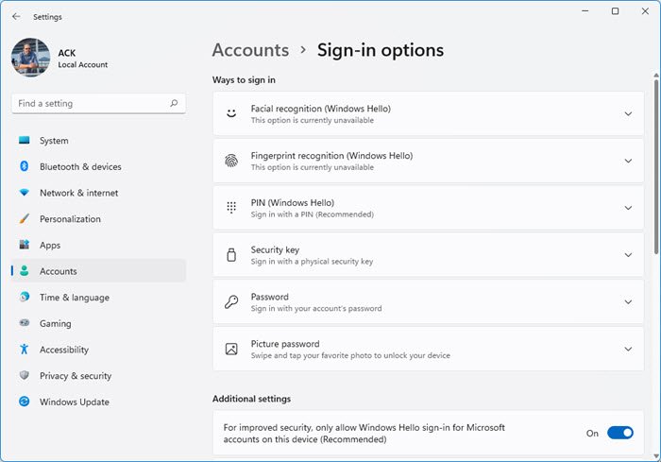Click the search magnifier icon

pos(174,103)
